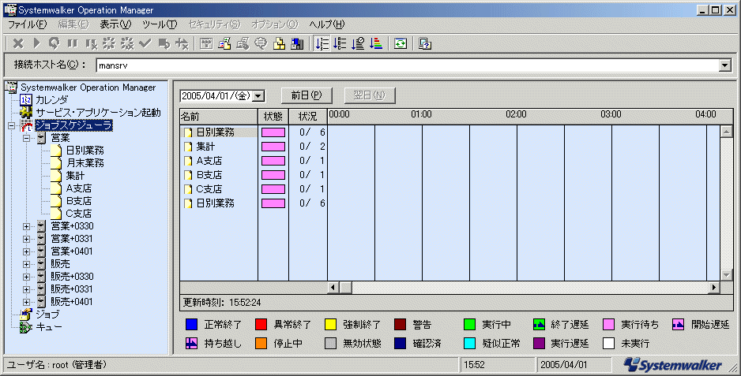This screenshot has height=376, width=741.
Task: Click the 翌日(N) button
Action: click(x=370, y=95)
